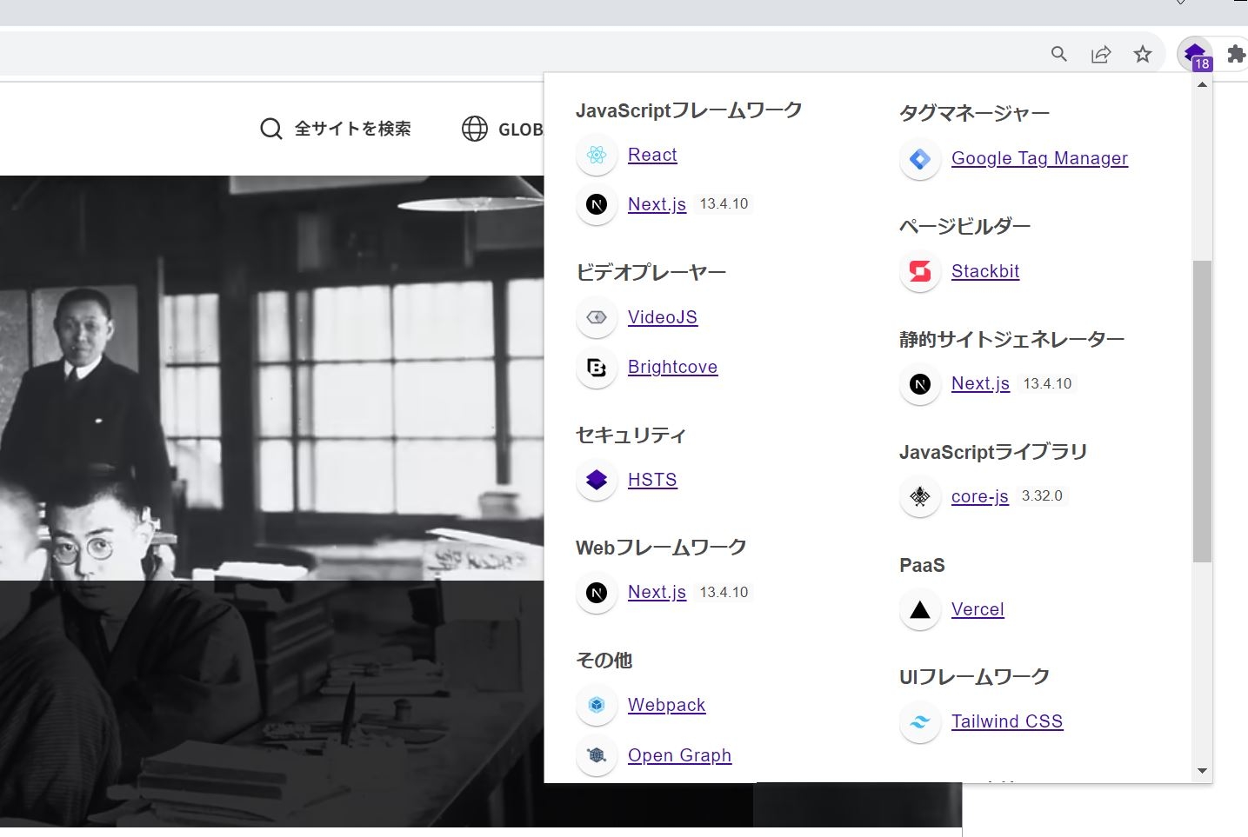Click the zoom magnifier icon in address bar
Screen dimensions: 1248x837
click(x=1058, y=55)
